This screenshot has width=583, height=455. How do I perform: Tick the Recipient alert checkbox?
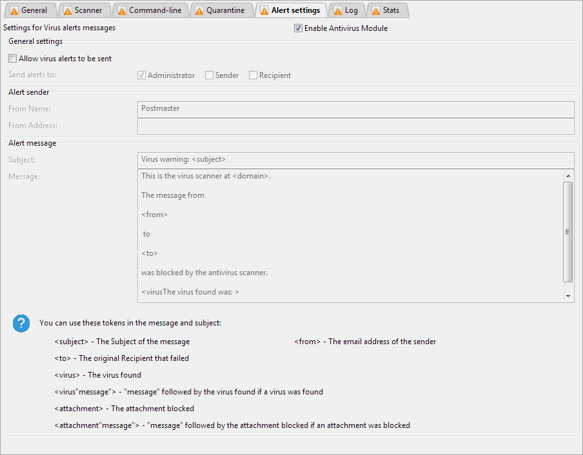(x=253, y=75)
